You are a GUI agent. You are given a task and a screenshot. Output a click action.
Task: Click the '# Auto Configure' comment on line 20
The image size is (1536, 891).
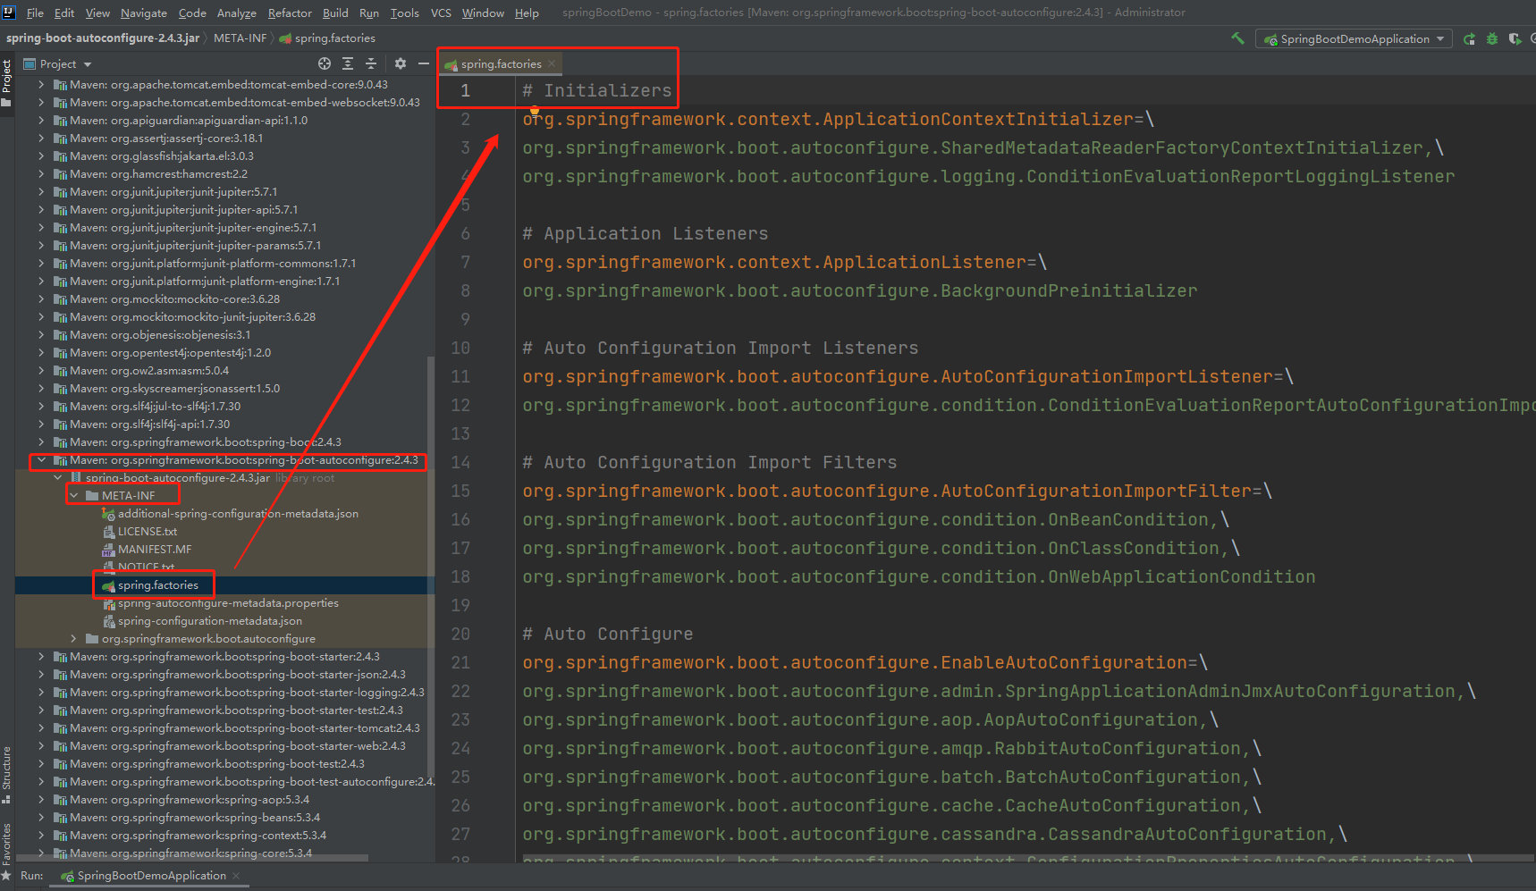pyautogui.click(x=608, y=634)
